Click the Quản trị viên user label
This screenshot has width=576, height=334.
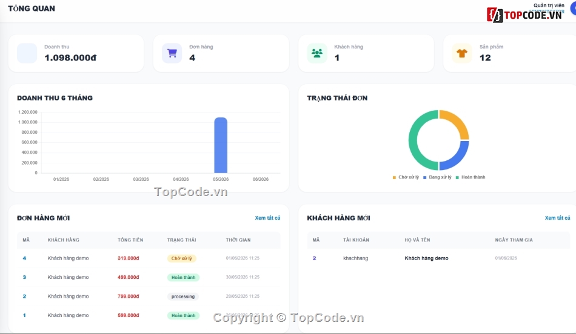point(549,5)
